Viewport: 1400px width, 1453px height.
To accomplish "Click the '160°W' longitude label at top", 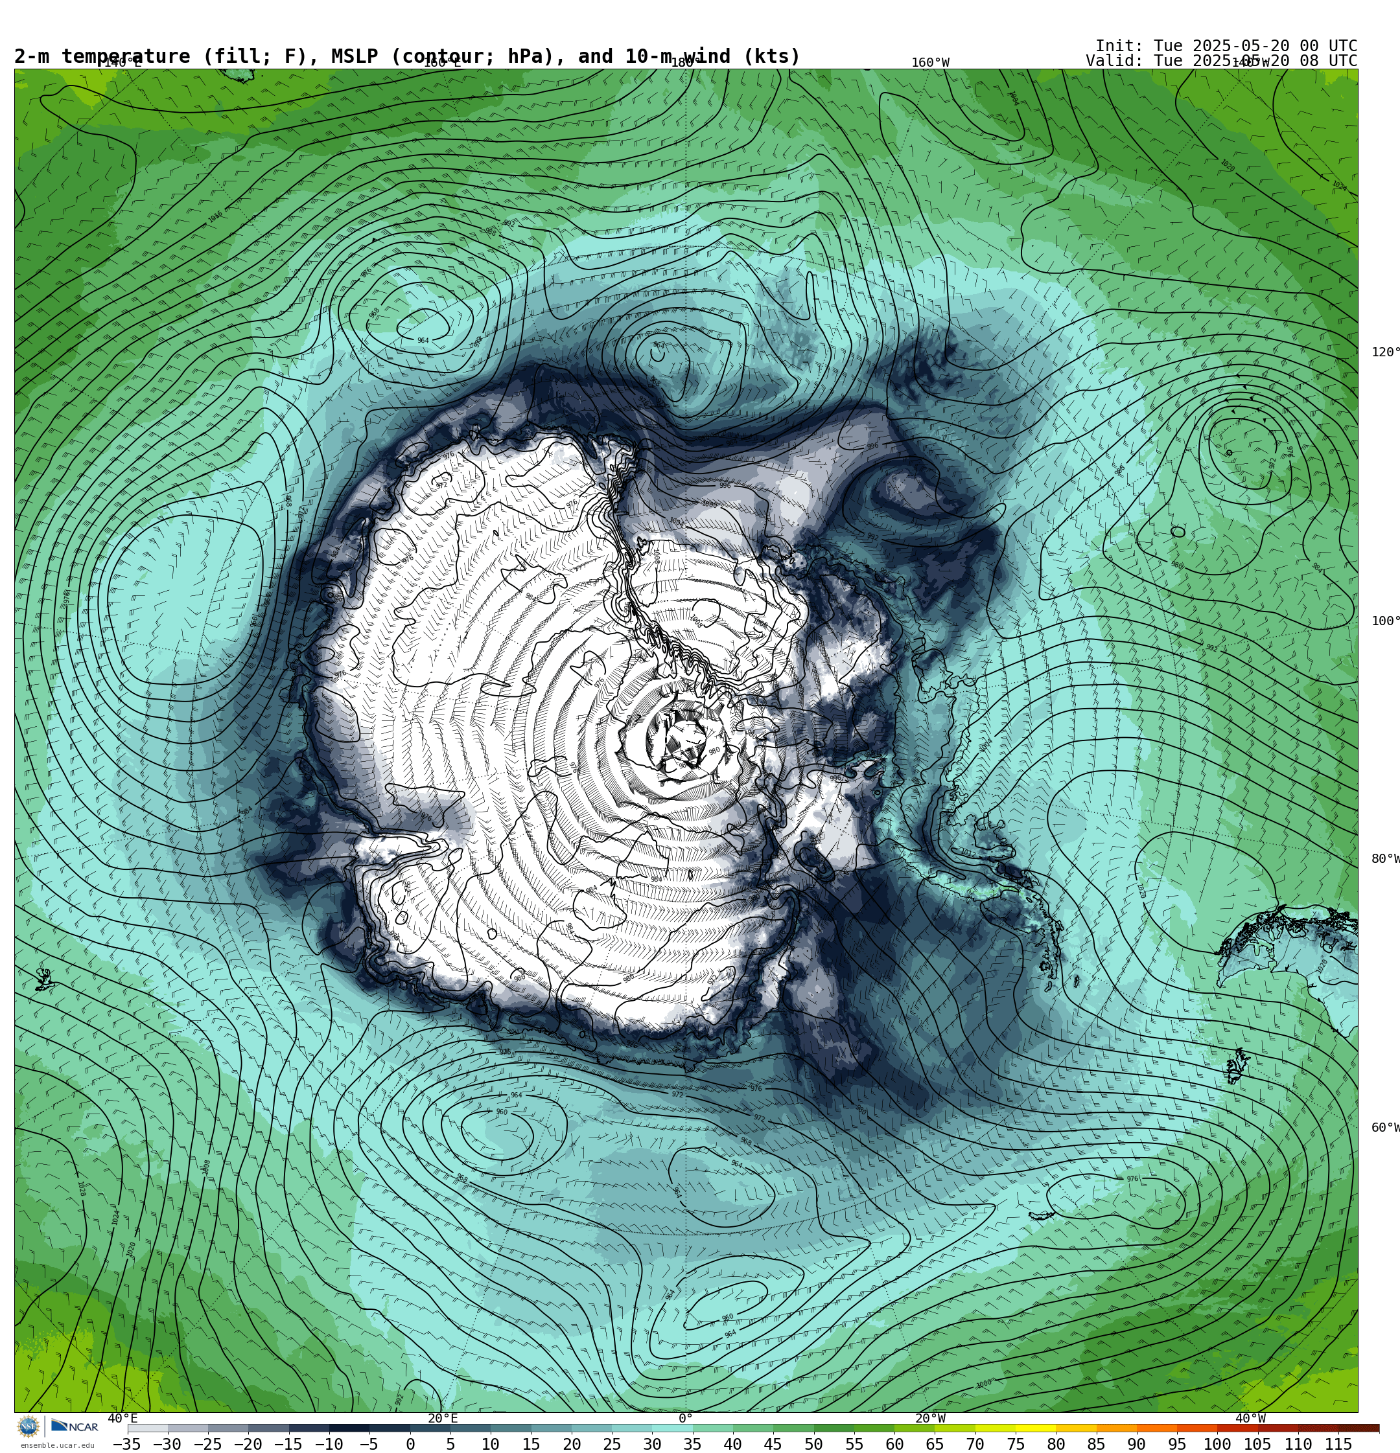I will coord(930,63).
